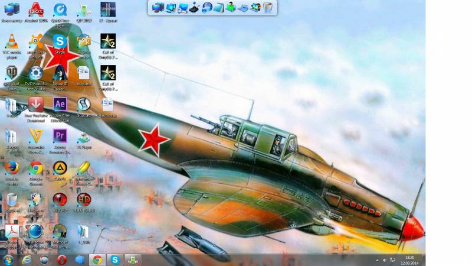This screenshot has height=266, width=472.
Task: Click the computer icon in the top dock
Action: click(x=158, y=8)
